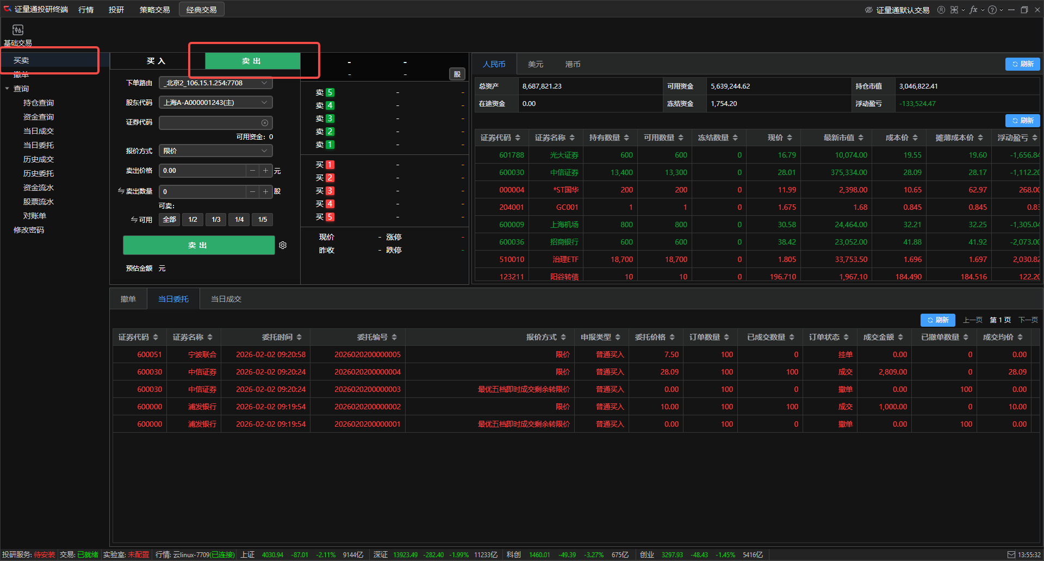Click the 1/2 position ratio button
Screen dimensions: 1044x561
point(192,220)
